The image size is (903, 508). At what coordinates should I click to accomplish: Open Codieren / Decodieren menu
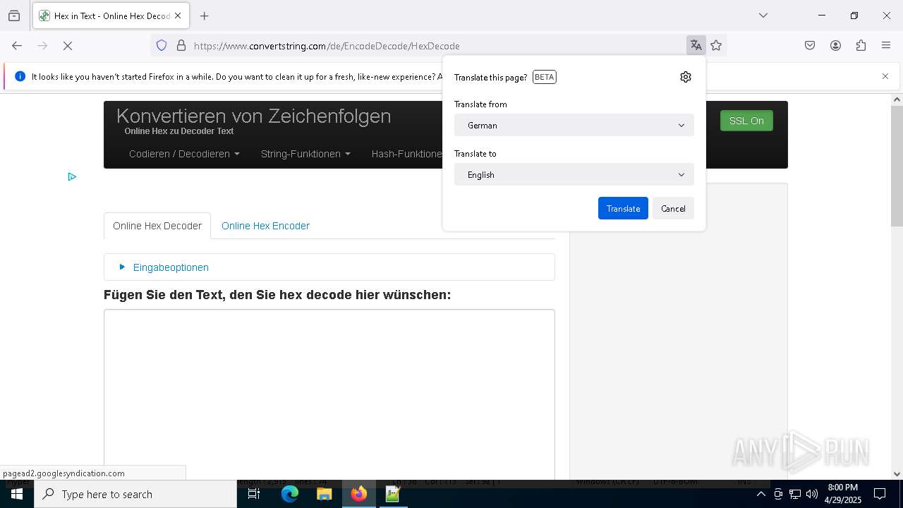(x=184, y=154)
